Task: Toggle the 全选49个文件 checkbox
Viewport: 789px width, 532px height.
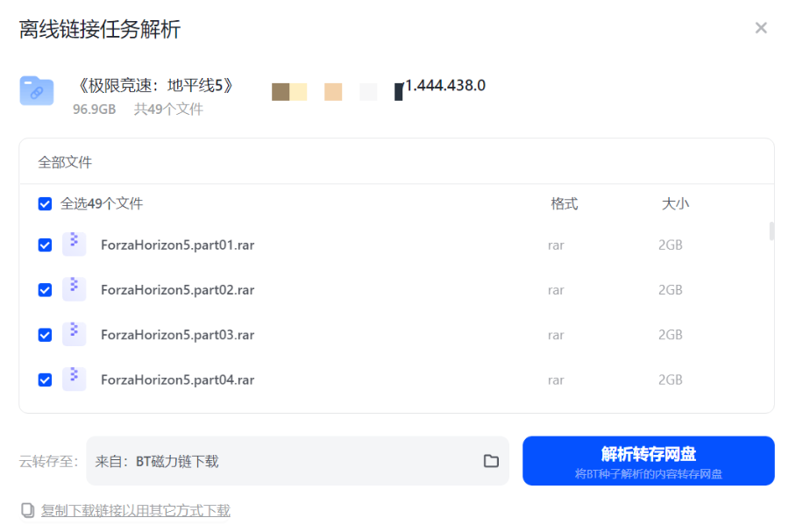Action: tap(45, 203)
